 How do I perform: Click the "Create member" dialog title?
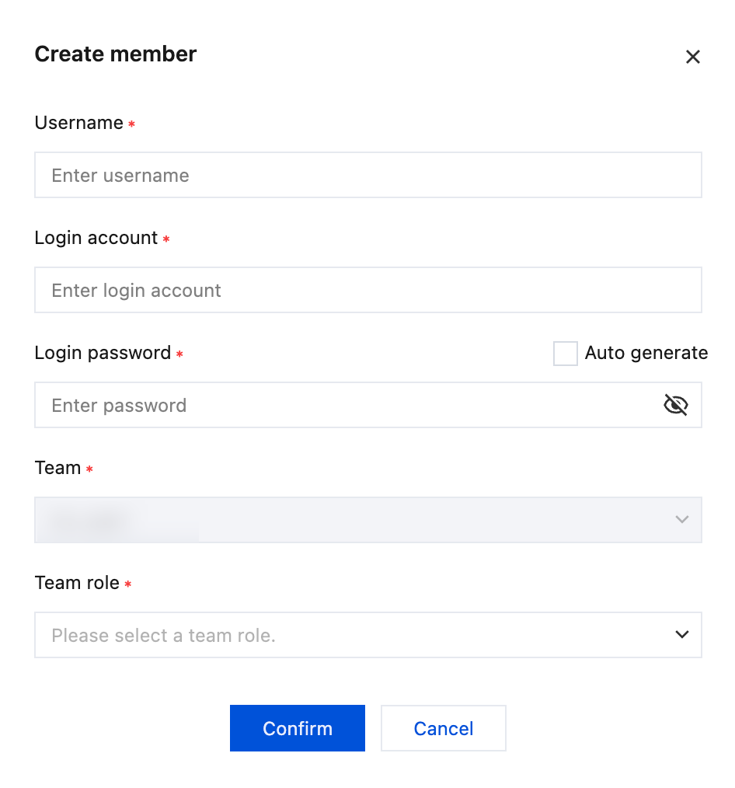[x=116, y=54]
